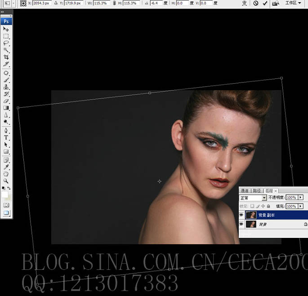Toggle lock transparent pixels in the Layers panel
The image size is (308, 296).
tap(252, 206)
